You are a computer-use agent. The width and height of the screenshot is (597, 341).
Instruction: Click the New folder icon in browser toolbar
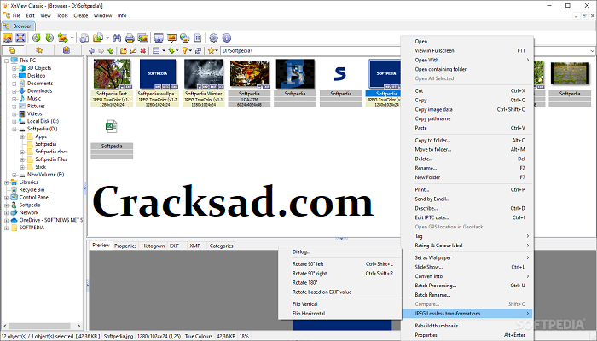coord(124,50)
